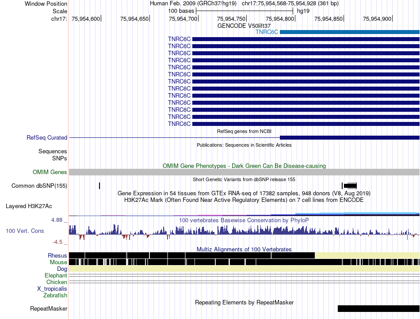Select the Scale label on the left
The height and width of the screenshot is (319, 420).
coord(60,11)
